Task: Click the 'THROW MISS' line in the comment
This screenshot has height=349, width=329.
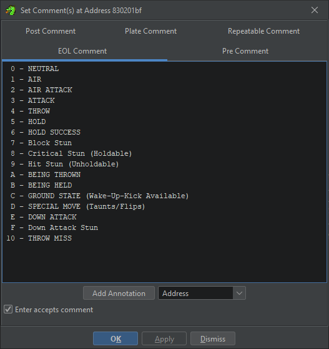Action: [x=39, y=238]
